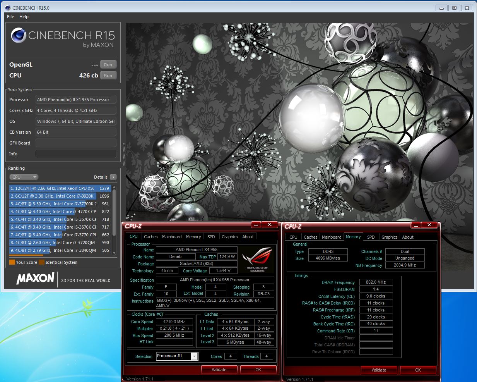Select ranking entry 9 Core i7-3840QM

click(60, 250)
